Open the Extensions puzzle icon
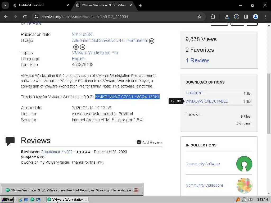The height and width of the screenshot is (203, 271). tap(213, 17)
